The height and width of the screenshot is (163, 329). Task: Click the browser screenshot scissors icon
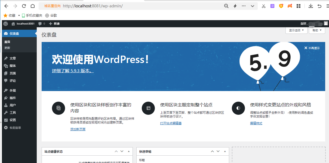coord(263,5)
